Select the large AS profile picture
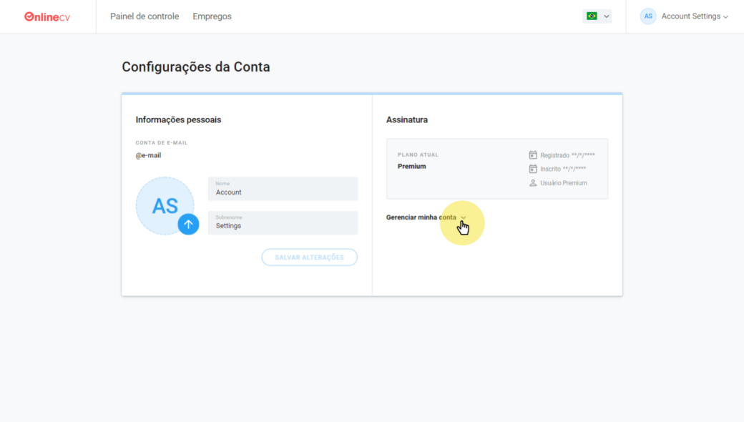Viewport: 744px width, 422px height. click(164, 205)
